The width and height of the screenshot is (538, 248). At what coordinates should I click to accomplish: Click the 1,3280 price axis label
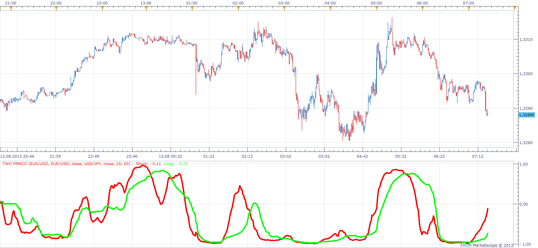(x=526, y=143)
